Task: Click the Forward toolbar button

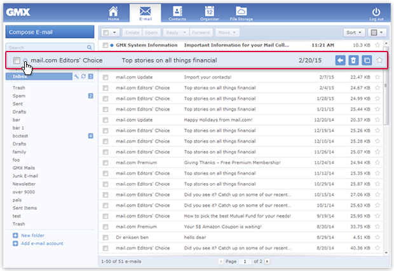Action: pos(201,32)
